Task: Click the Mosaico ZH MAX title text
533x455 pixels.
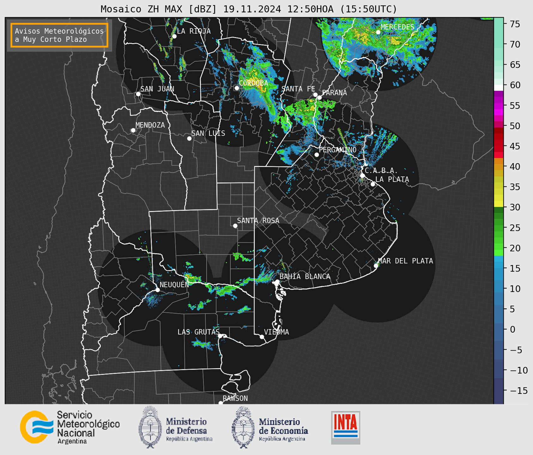Action: 249,9
